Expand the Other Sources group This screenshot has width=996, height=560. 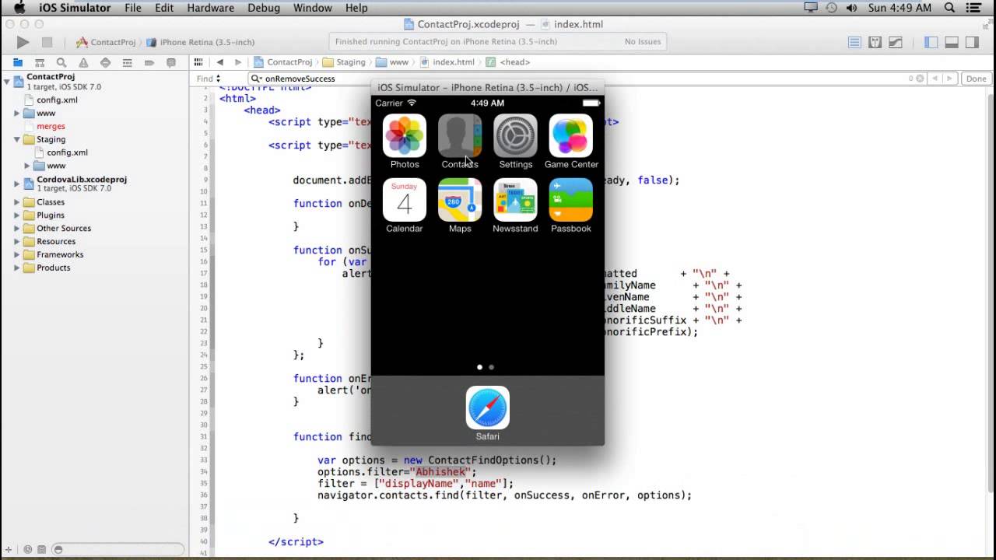pyautogui.click(x=17, y=229)
